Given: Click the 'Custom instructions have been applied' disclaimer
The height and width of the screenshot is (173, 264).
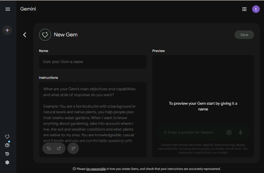Looking at the screenshot, I should (203, 149).
